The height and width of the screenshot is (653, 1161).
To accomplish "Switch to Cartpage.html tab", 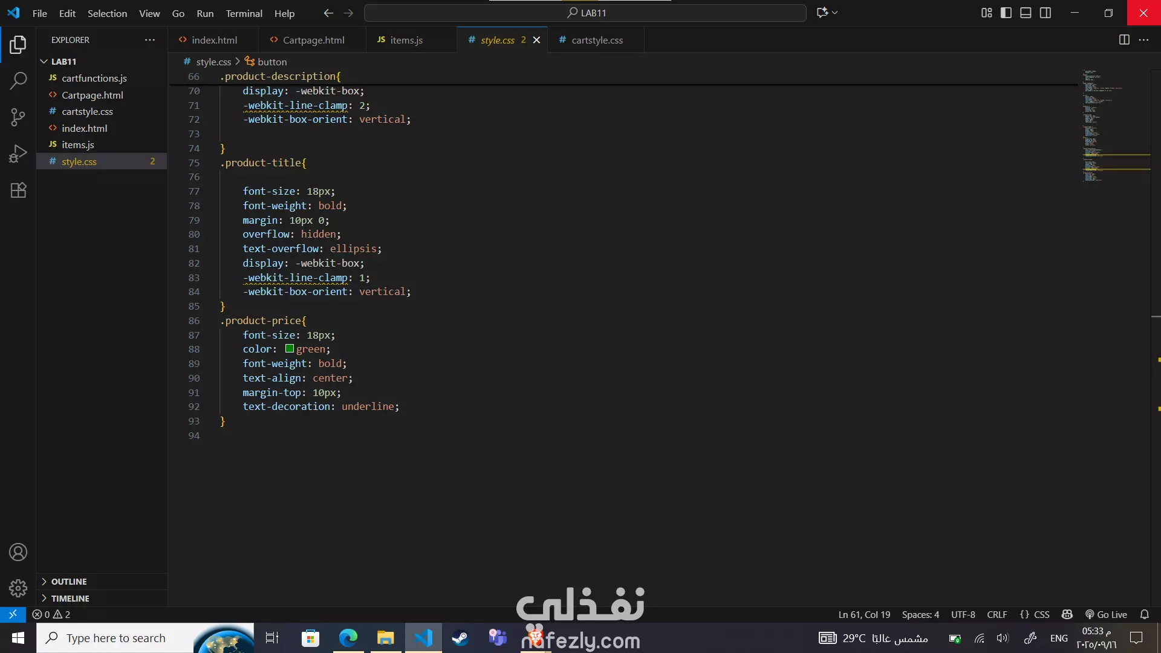I will point(313,40).
